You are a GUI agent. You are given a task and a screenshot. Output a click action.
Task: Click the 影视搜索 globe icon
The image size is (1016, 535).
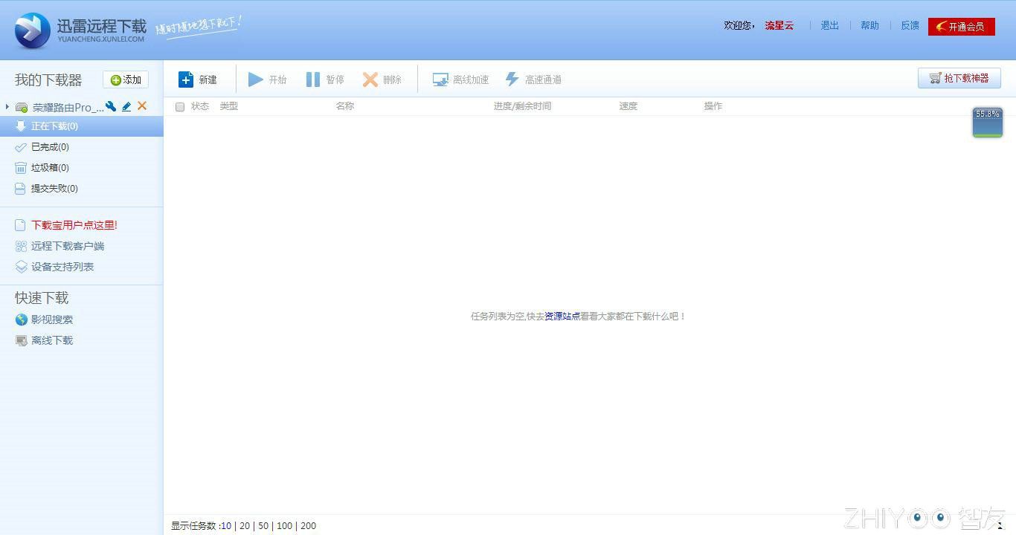tap(21, 320)
